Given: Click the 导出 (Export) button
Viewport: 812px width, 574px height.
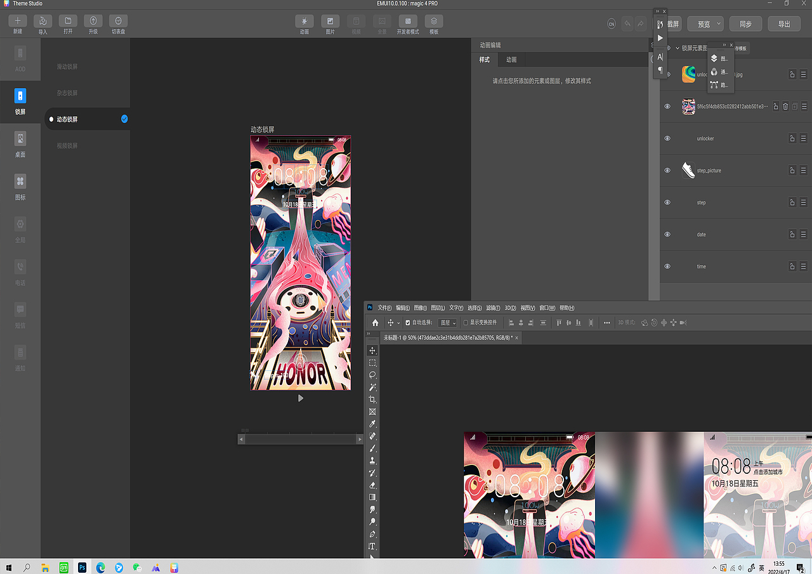Looking at the screenshot, I should pyautogui.click(x=784, y=23).
